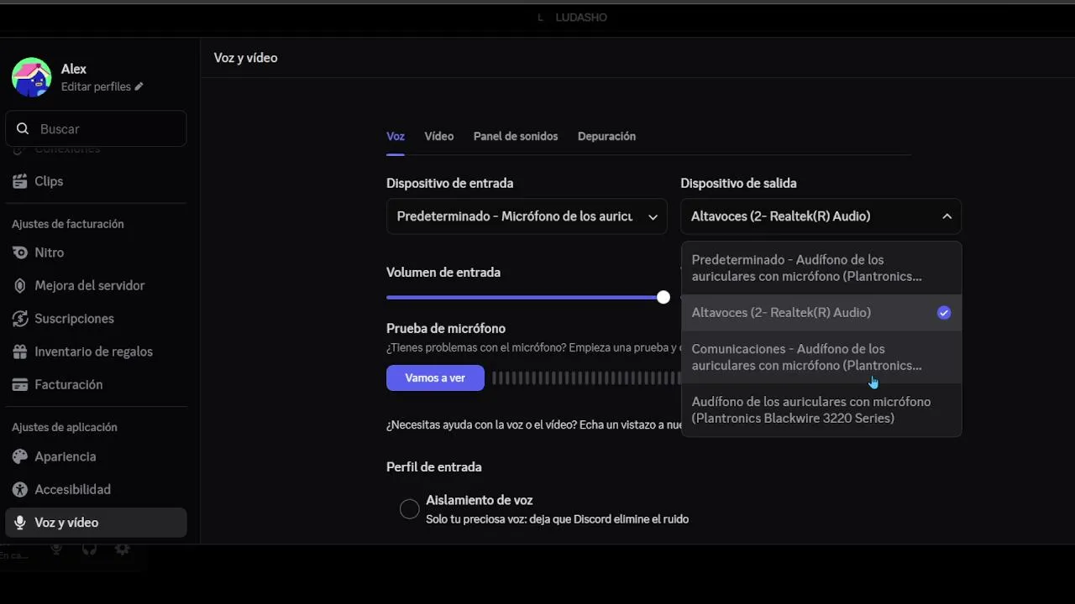1075x604 pixels.
Task: Collapse Dispositivo de salida dropdown via up chevron
Action: click(947, 216)
